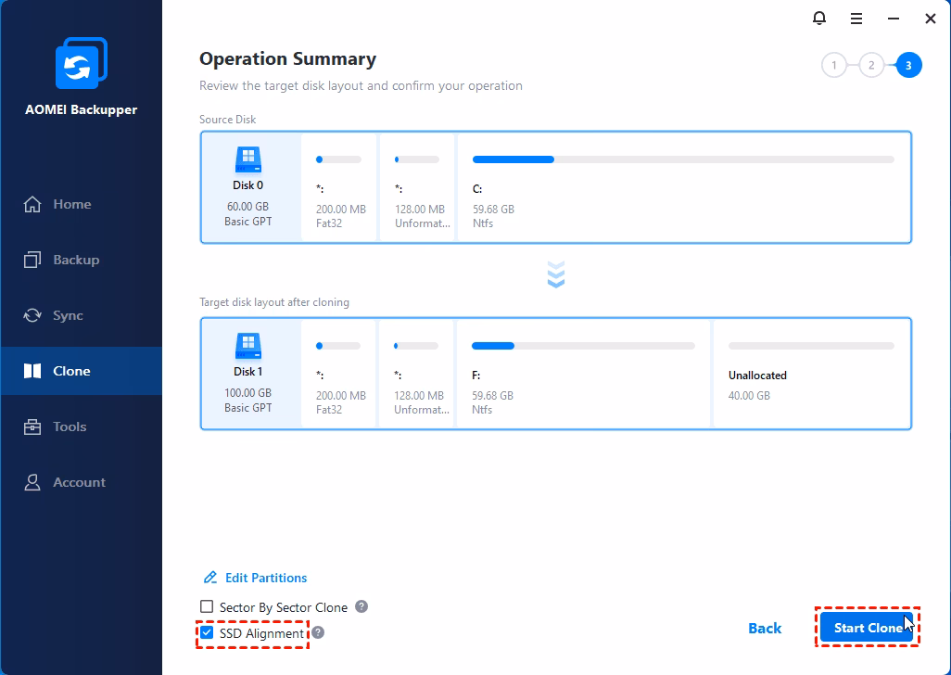Image resolution: width=951 pixels, height=675 pixels.
Task: Select step 2 in the progress indicator
Action: [x=871, y=65]
